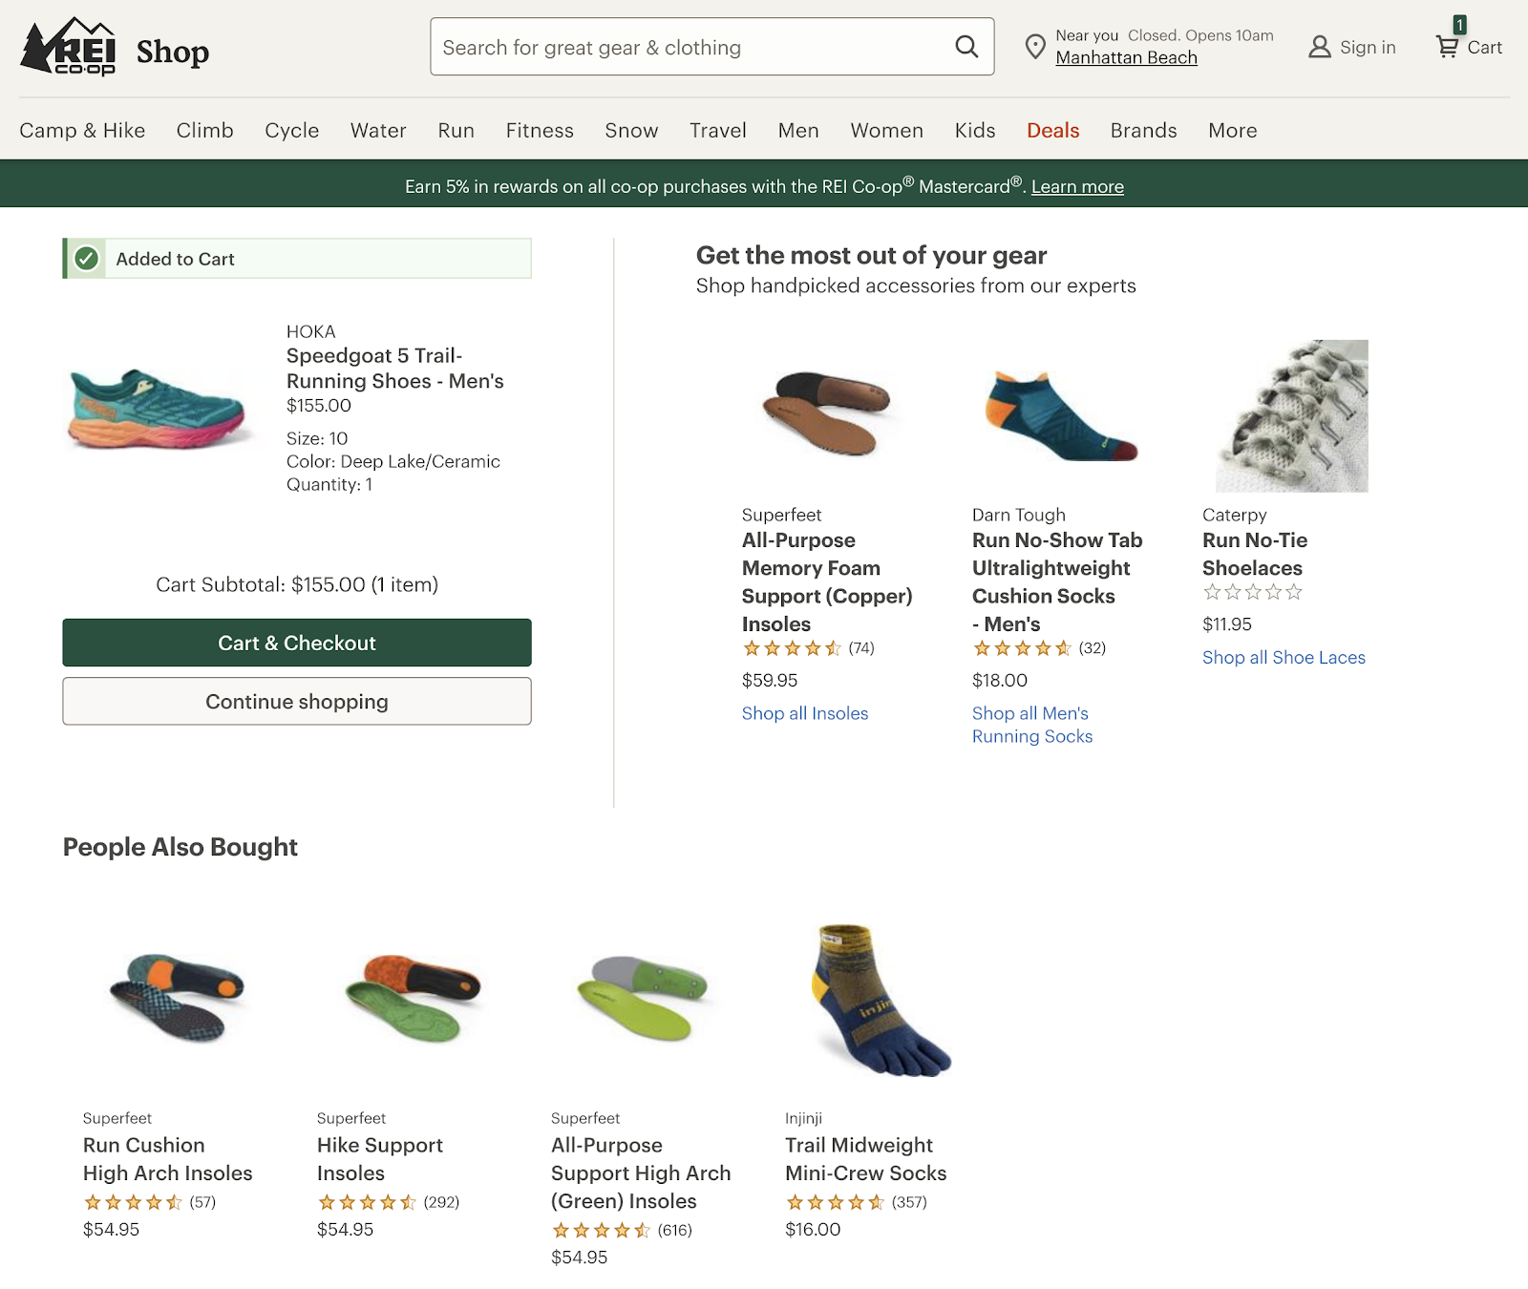Click the Cart & Checkout button
This screenshot has height=1289, width=1528.
coord(297,643)
